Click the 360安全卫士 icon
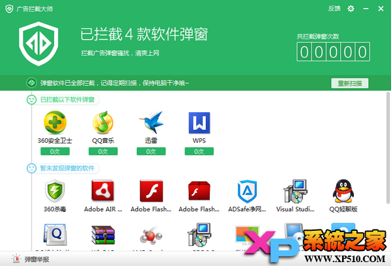This screenshot has height=266, width=391. click(x=55, y=123)
